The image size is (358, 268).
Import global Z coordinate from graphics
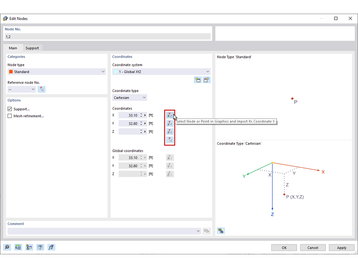[x=170, y=174]
